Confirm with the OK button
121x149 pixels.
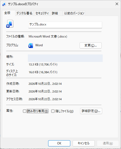pyautogui.click(x=59, y=143)
